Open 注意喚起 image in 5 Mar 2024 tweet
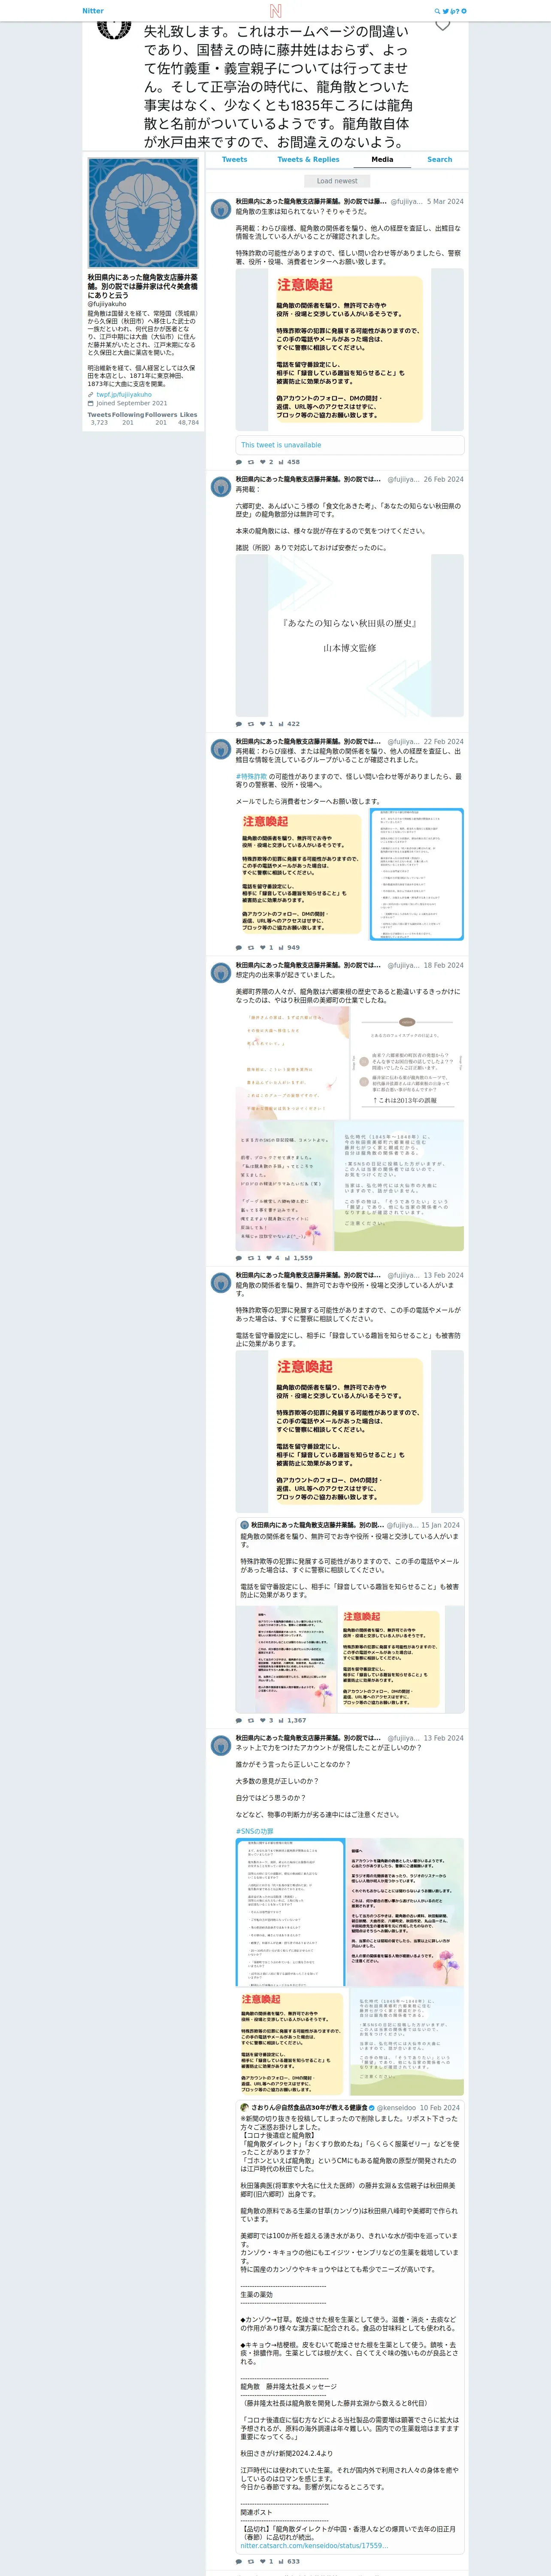The width and height of the screenshot is (551, 2576). click(x=350, y=349)
